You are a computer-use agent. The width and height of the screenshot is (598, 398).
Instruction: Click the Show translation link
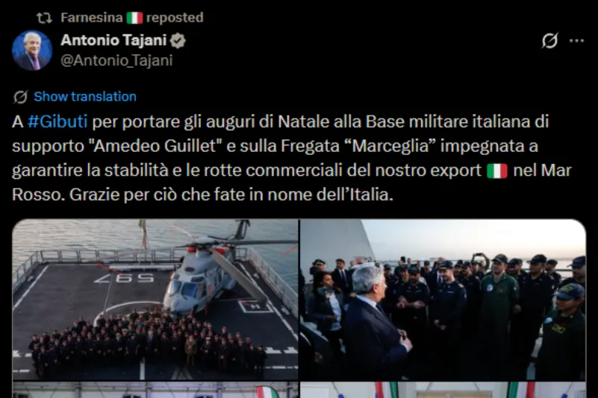click(84, 97)
